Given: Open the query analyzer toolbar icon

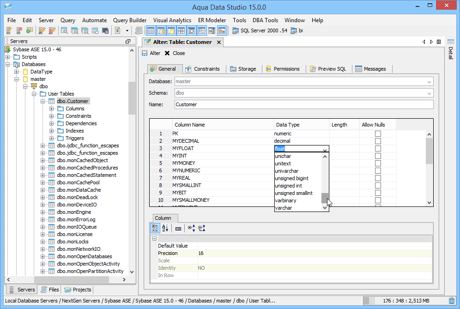Looking at the screenshot, I should tap(64, 30).
